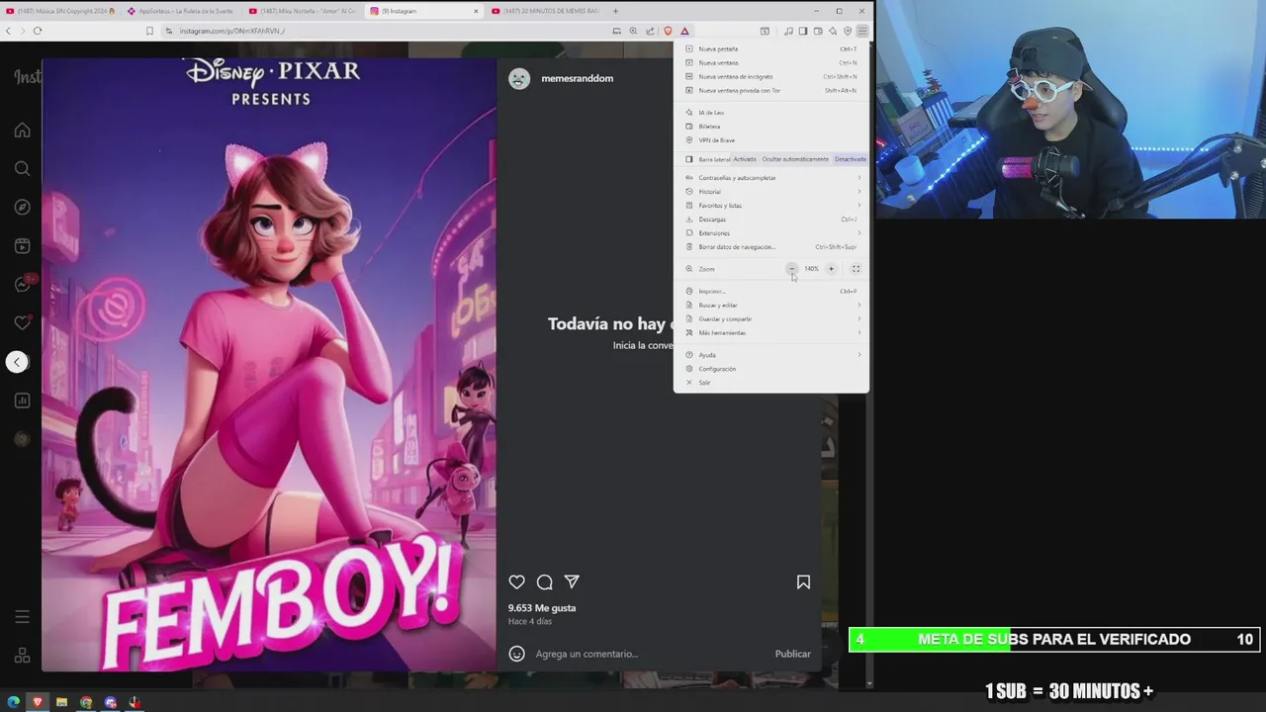Screen dimensions: 1266x712
Task: Go to previous post with left arrow
Action: (17, 362)
